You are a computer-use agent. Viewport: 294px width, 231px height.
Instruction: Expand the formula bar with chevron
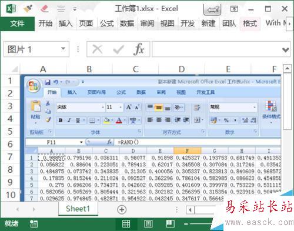(285, 50)
